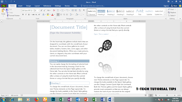
Task: Open Excel from the taskbar
Action: [61, 99]
